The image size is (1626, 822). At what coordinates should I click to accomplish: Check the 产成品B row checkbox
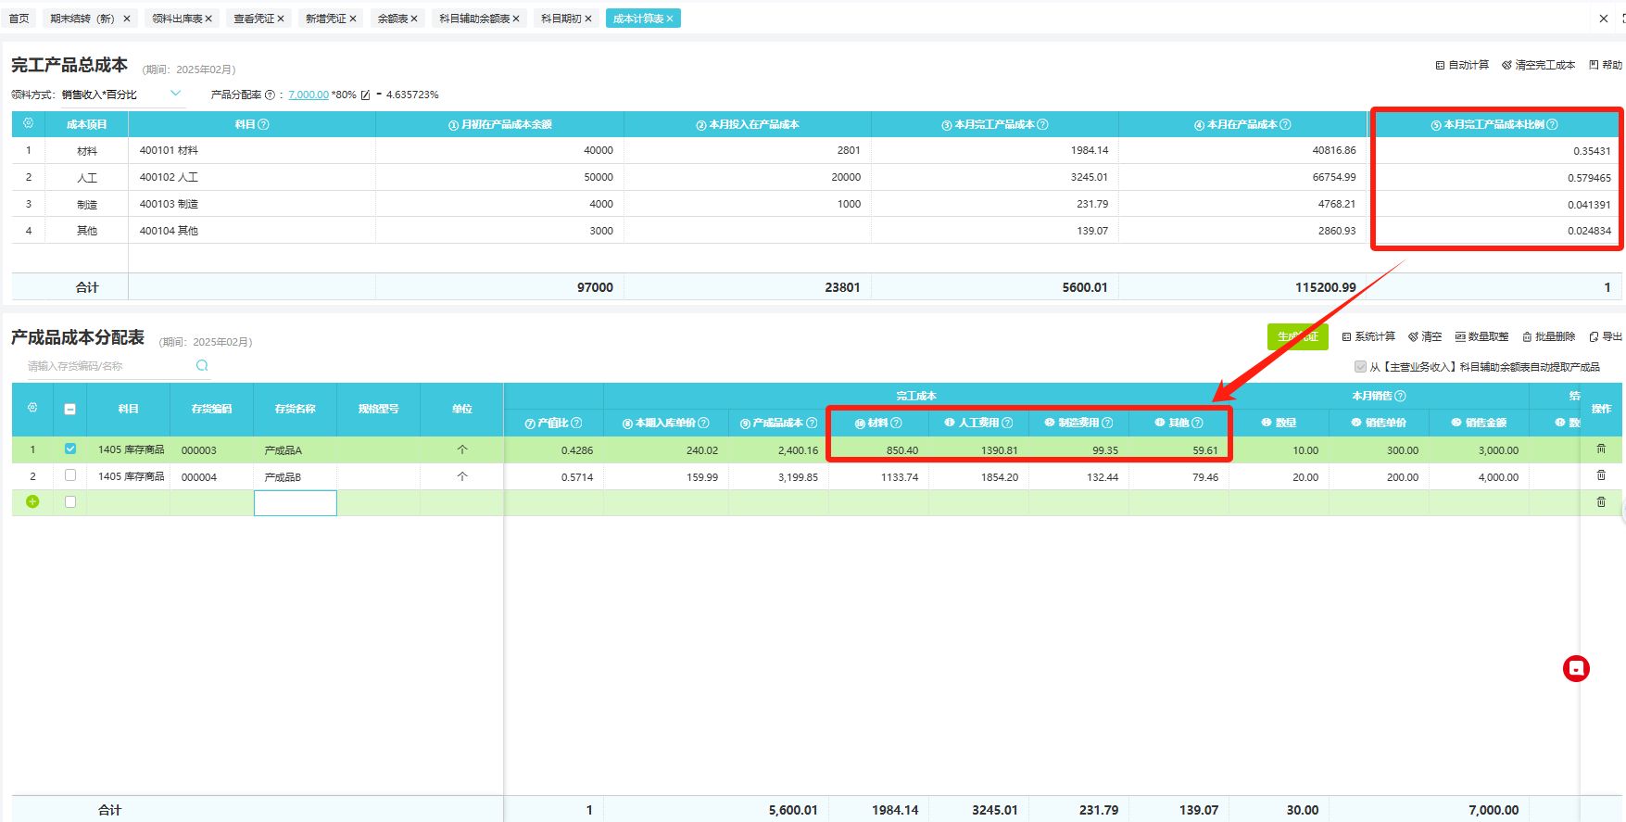(x=70, y=476)
